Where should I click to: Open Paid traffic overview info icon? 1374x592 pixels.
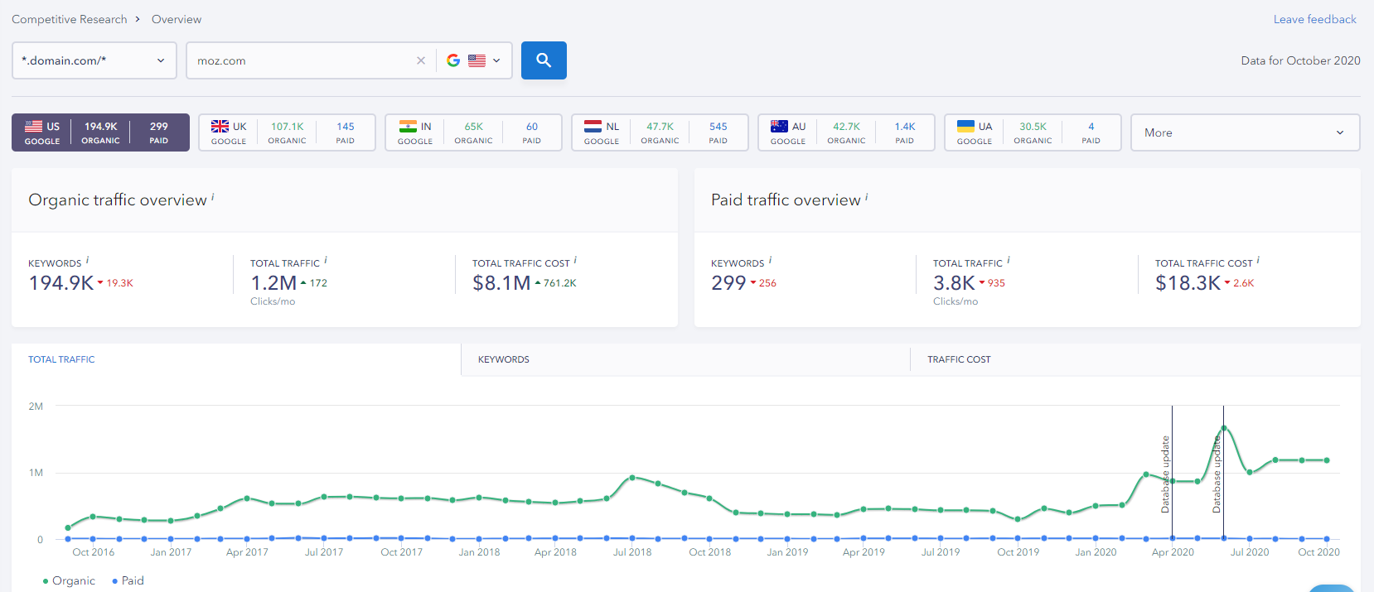[867, 196]
